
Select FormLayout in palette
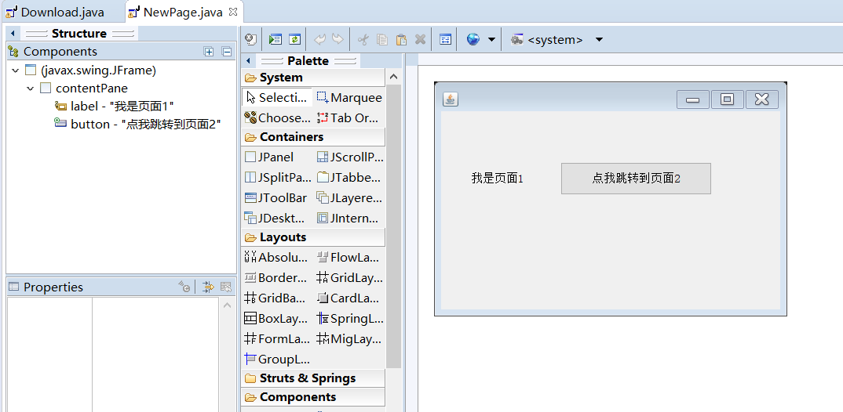coord(277,339)
